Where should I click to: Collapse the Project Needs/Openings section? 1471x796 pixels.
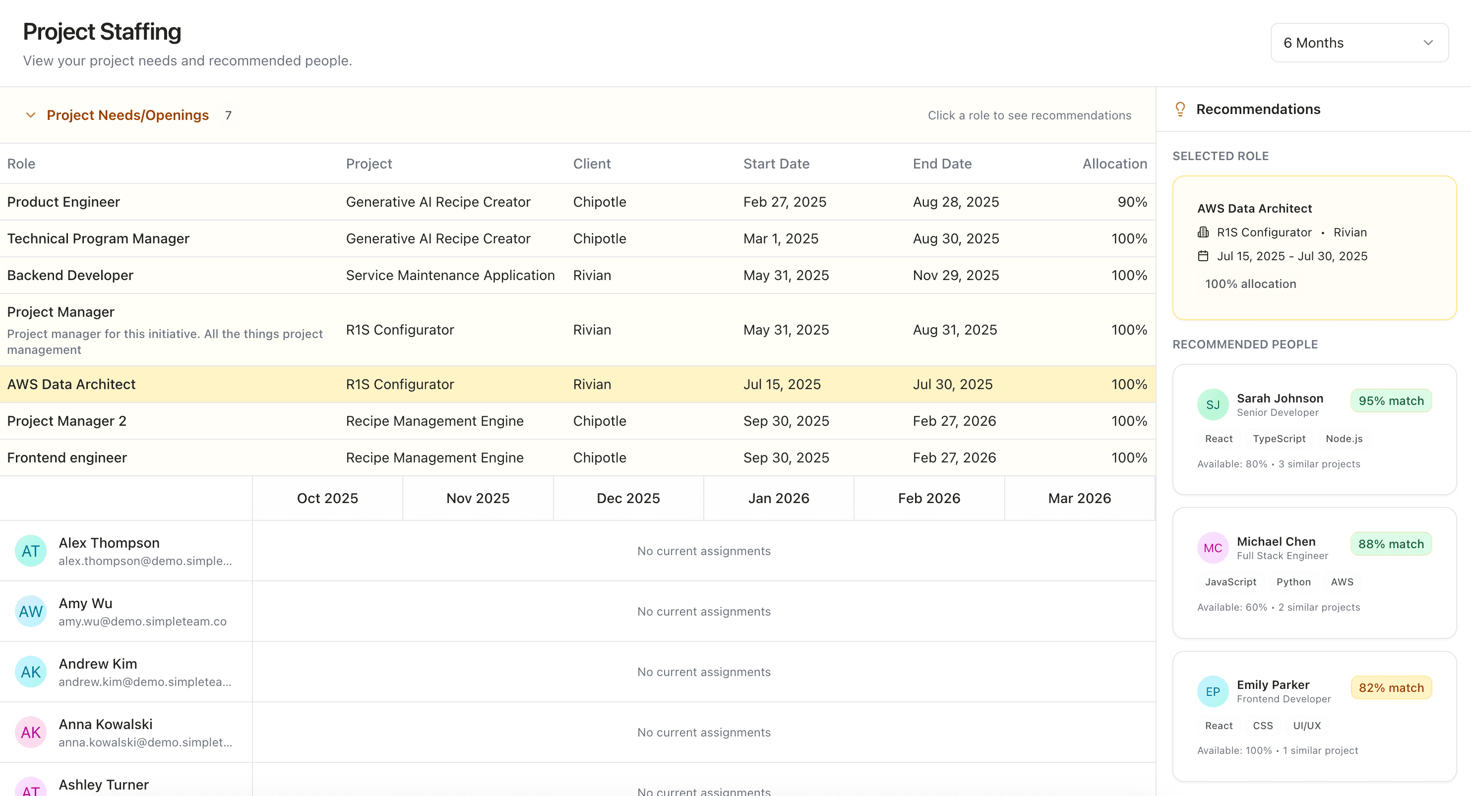click(x=31, y=115)
